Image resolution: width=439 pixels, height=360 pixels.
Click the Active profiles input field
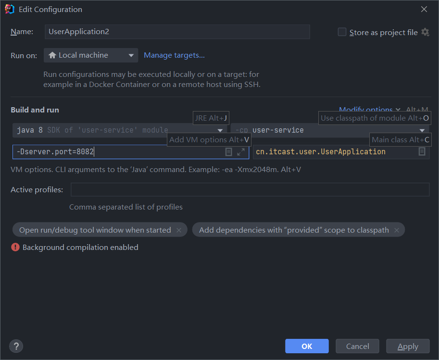[250, 190]
